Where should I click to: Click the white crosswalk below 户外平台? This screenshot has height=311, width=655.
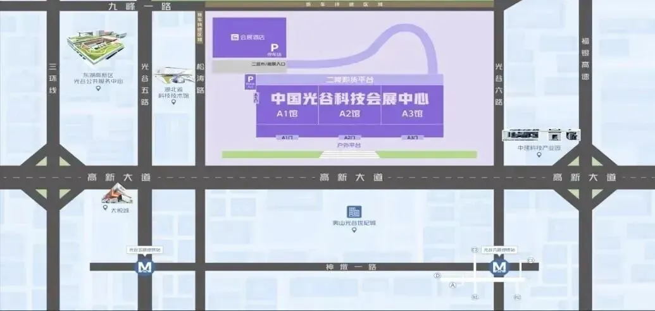point(349,154)
